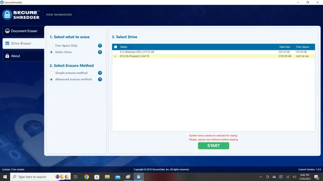Show help for Advanced erasure method
Viewport: 323px width, 181px height.
point(100,79)
